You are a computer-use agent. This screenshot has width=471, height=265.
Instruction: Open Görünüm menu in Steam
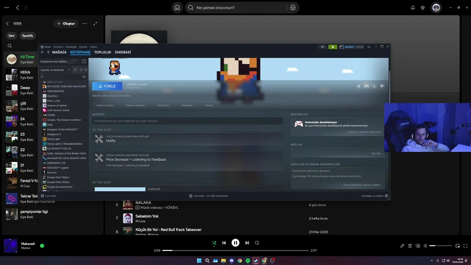(58, 47)
